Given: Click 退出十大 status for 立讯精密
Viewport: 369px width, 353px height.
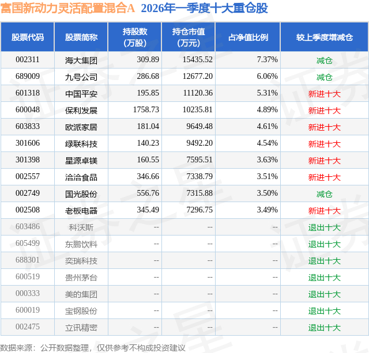Looking at the screenshot, I should tap(324, 328).
